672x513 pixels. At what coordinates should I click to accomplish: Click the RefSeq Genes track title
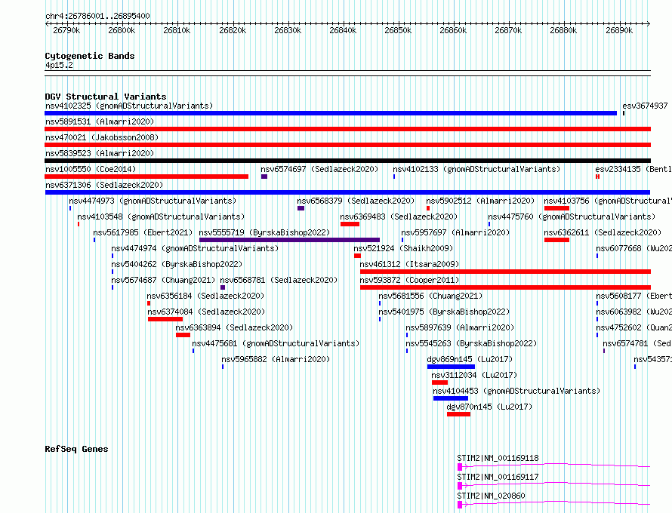pos(76,449)
